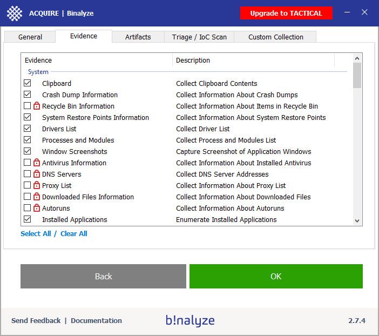Uncheck System Restore Points Information checkbox
Screen dimensions: 379x336
pyautogui.click(x=28, y=117)
